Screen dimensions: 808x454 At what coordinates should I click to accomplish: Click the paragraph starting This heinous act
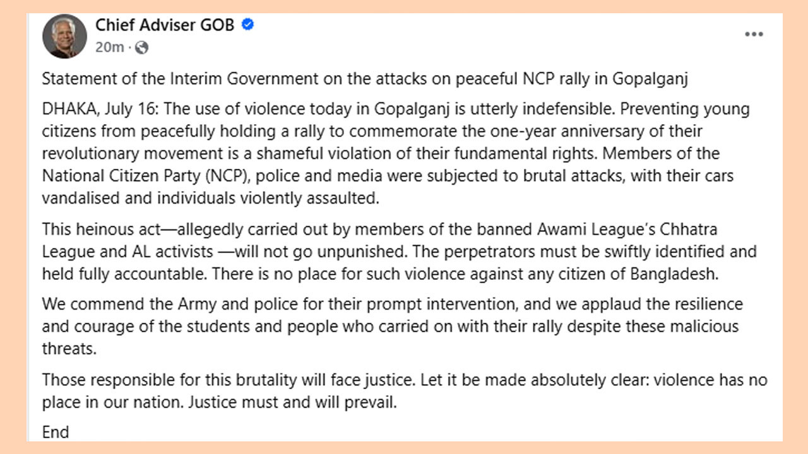[399, 252]
